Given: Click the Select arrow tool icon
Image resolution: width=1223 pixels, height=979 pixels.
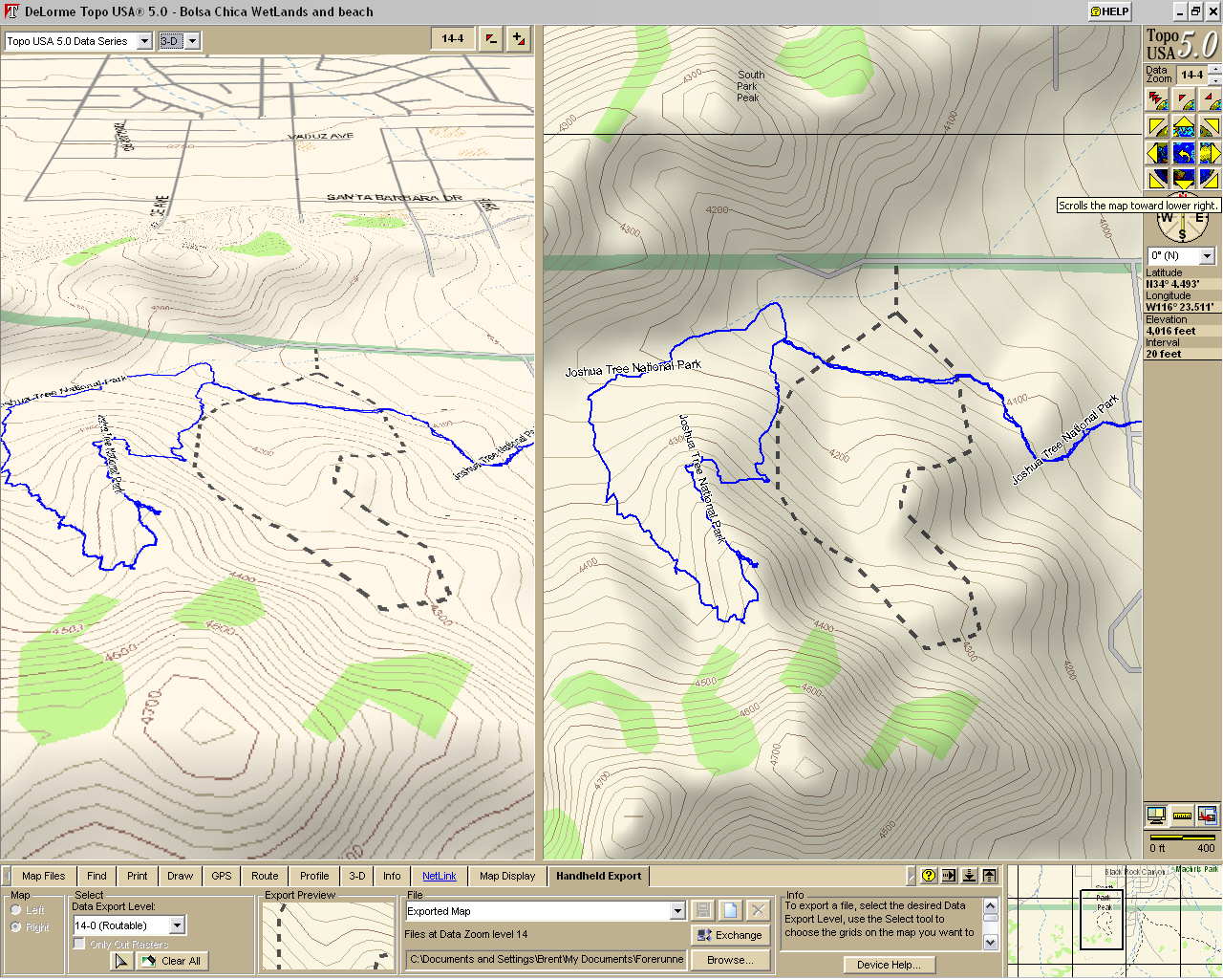Looking at the screenshot, I should point(121,961).
